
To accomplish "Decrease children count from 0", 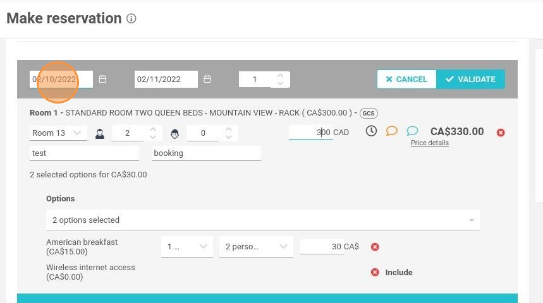I will tap(229, 137).
